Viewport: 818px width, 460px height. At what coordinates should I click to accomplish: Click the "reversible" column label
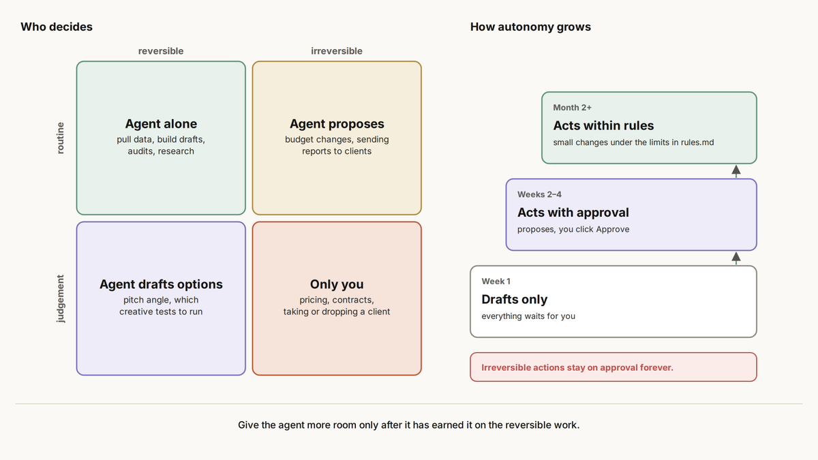161,51
